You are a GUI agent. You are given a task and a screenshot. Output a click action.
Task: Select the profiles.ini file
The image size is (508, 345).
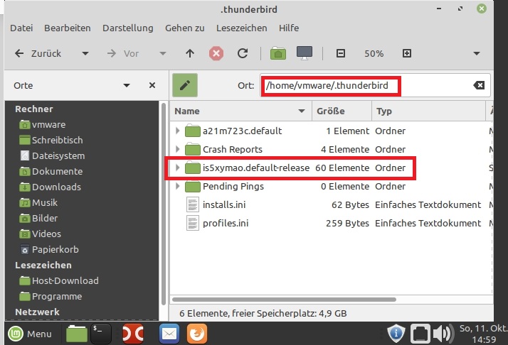[x=226, y=223]
